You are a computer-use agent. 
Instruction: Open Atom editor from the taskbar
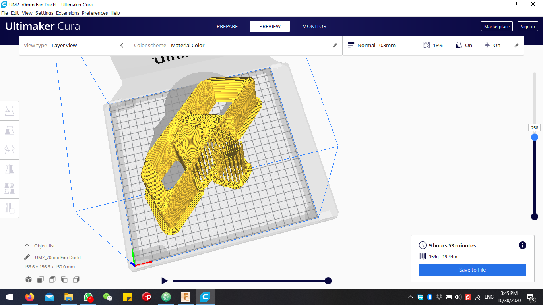[x=166, y=297]
